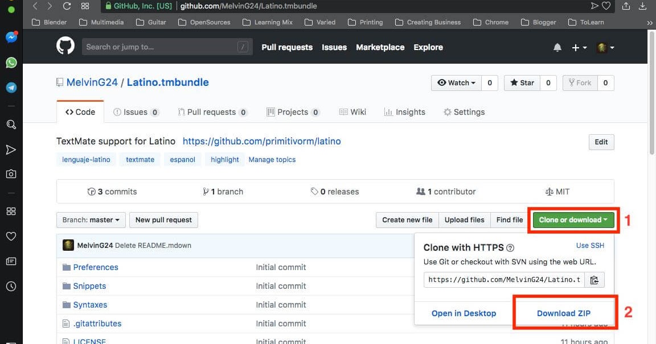Open the .gitattributes file

click(x=97, y=324)
